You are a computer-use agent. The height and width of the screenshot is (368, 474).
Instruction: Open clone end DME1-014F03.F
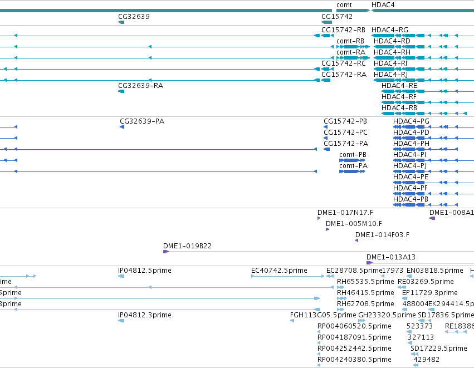pyautogui.click(x=383, y=235)
